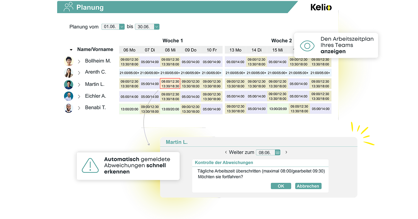
Task: Click Eichler A.'s avatar photo
Action: pos(69,96)
